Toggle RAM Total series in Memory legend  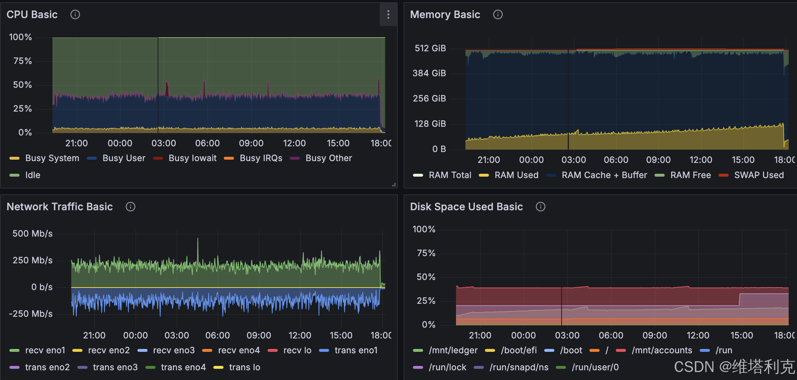click(450, 175)
